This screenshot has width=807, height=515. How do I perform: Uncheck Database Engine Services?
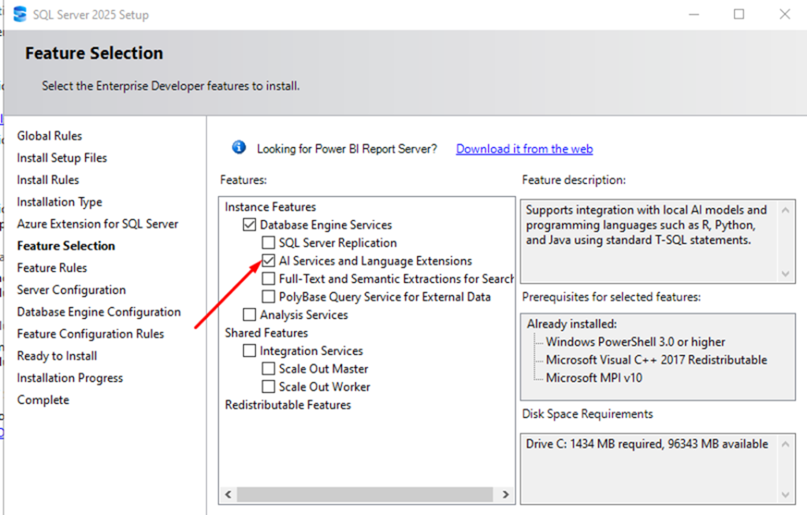click(x=249, y=224)
